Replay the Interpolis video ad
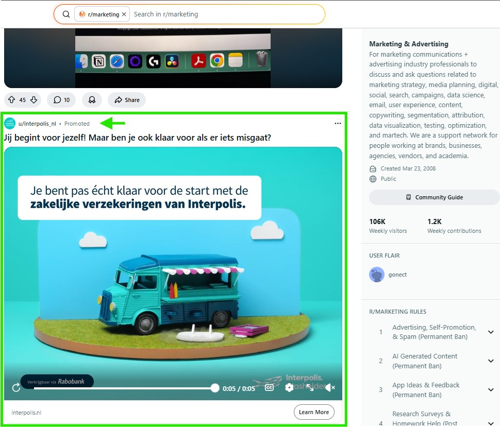The image size is (500, 427). point(15,388)
